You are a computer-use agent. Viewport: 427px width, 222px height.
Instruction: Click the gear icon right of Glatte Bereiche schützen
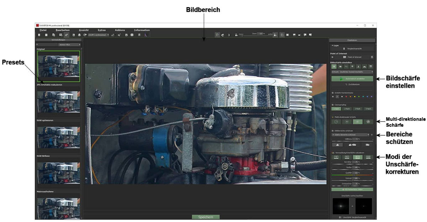(372, 135)
